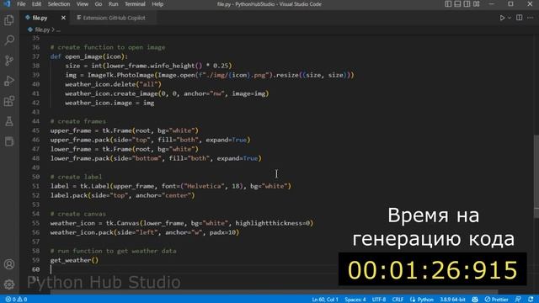Toggle panel layout icon
Image resolution: width=539 pixels, height=303 pixels.
[x=457, y=4]
